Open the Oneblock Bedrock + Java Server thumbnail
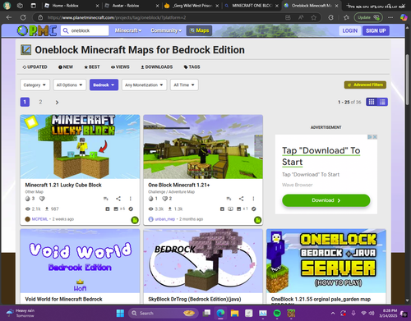 click(326, 261)
